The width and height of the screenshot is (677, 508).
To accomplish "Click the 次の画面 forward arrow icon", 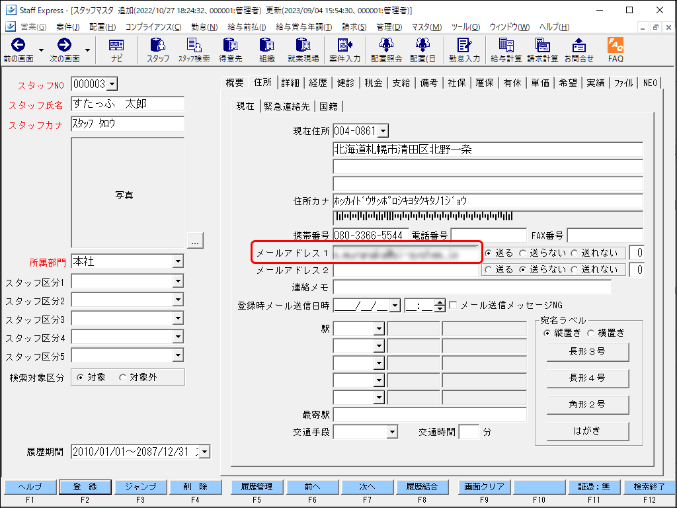I will click(64, 45).
